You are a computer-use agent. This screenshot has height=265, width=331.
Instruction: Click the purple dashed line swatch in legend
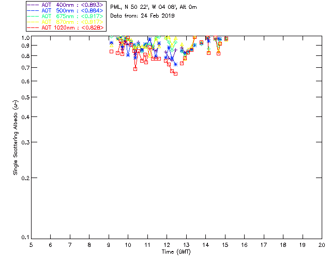click(x=33, y=5)
